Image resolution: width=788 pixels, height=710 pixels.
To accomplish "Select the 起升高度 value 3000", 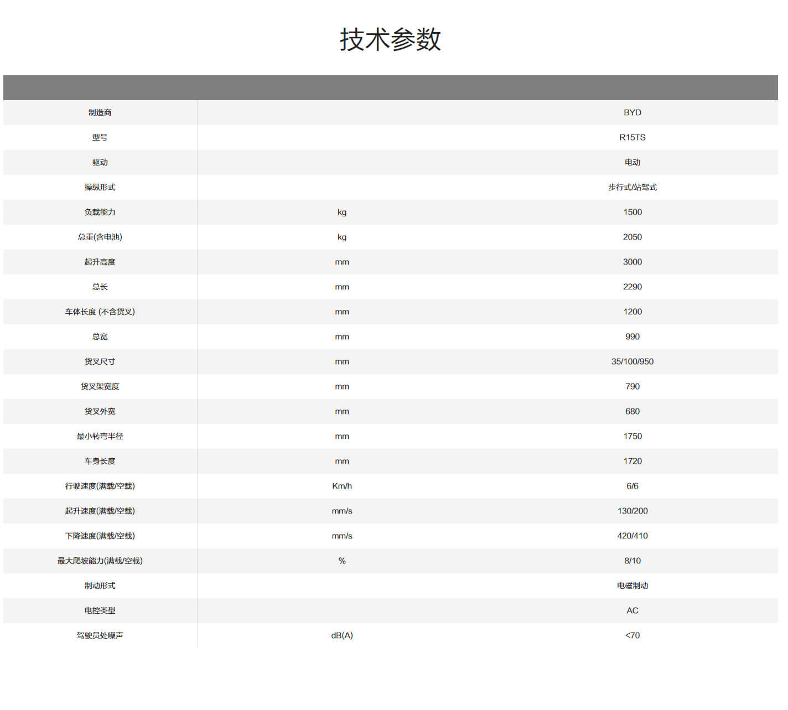I will [x=632, y=262].
